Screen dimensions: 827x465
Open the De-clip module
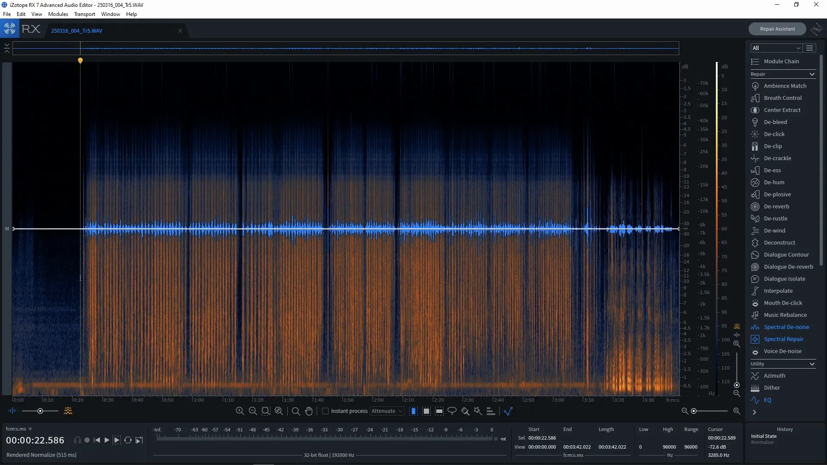coord(772,146)
